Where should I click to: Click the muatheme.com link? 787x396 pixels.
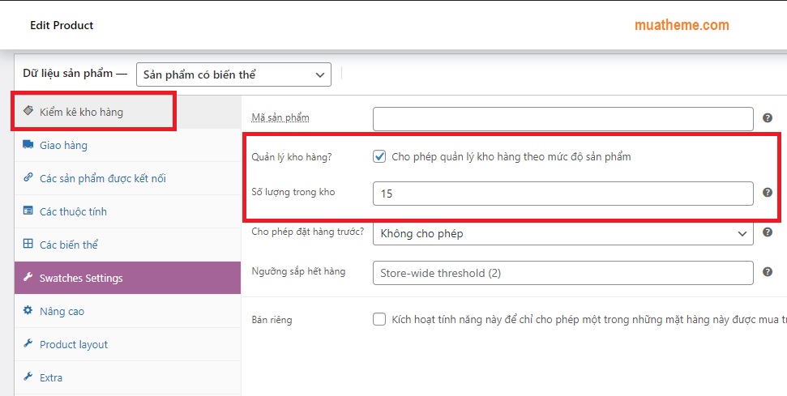[x=682, y=25]
